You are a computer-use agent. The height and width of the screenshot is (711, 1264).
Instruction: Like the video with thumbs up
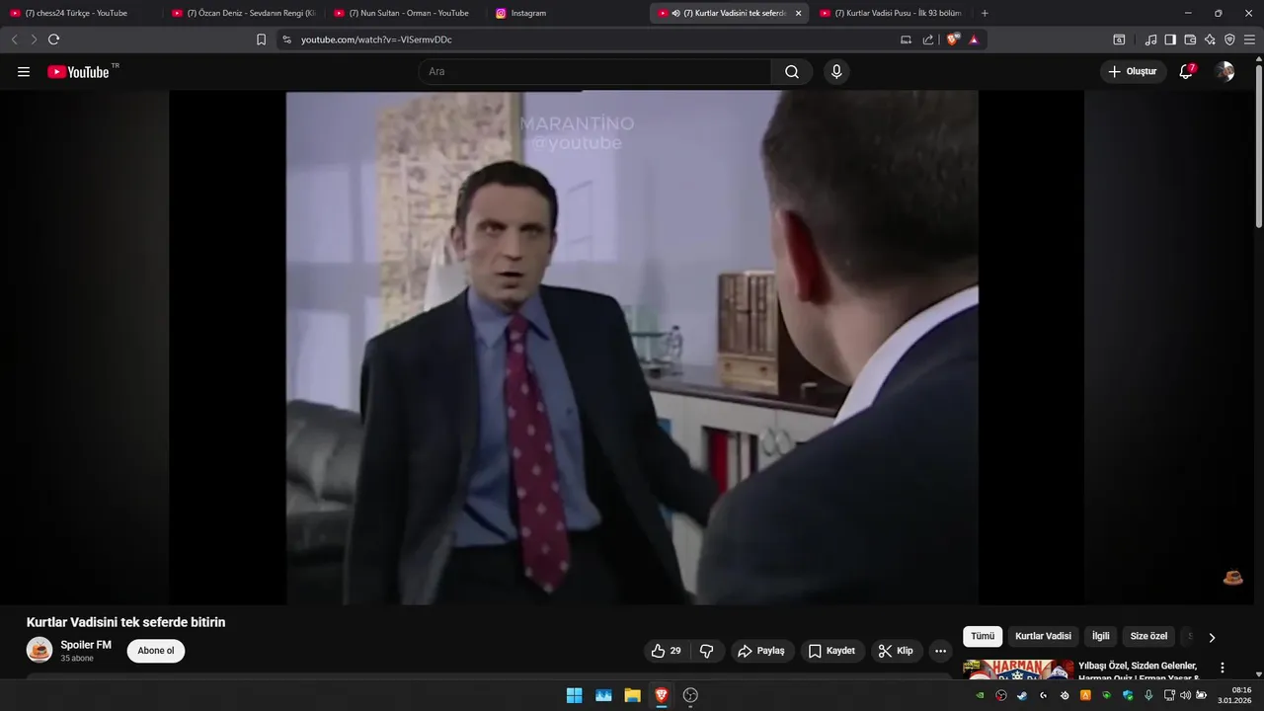click(x=667, y=651)
